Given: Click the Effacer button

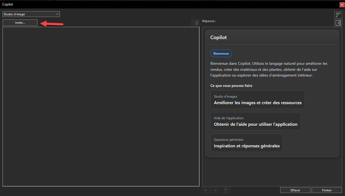Looking at the screenshot, I should (x=295, y=190).
